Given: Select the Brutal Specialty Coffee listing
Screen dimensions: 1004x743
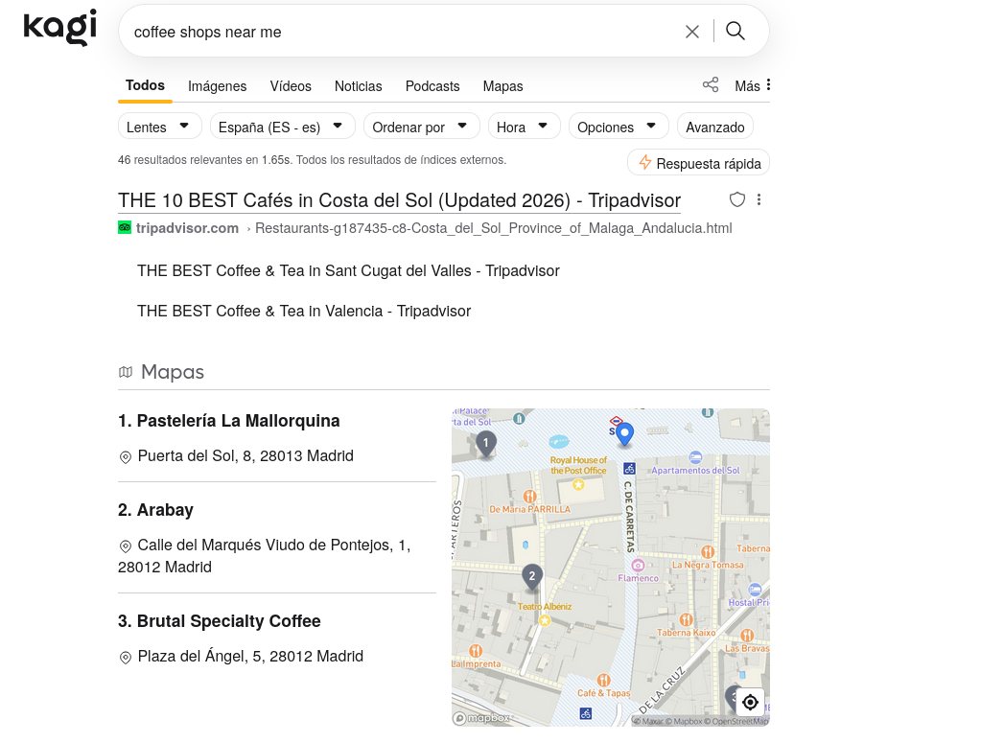Looking at the screenshot, I should tap(219, 621).
